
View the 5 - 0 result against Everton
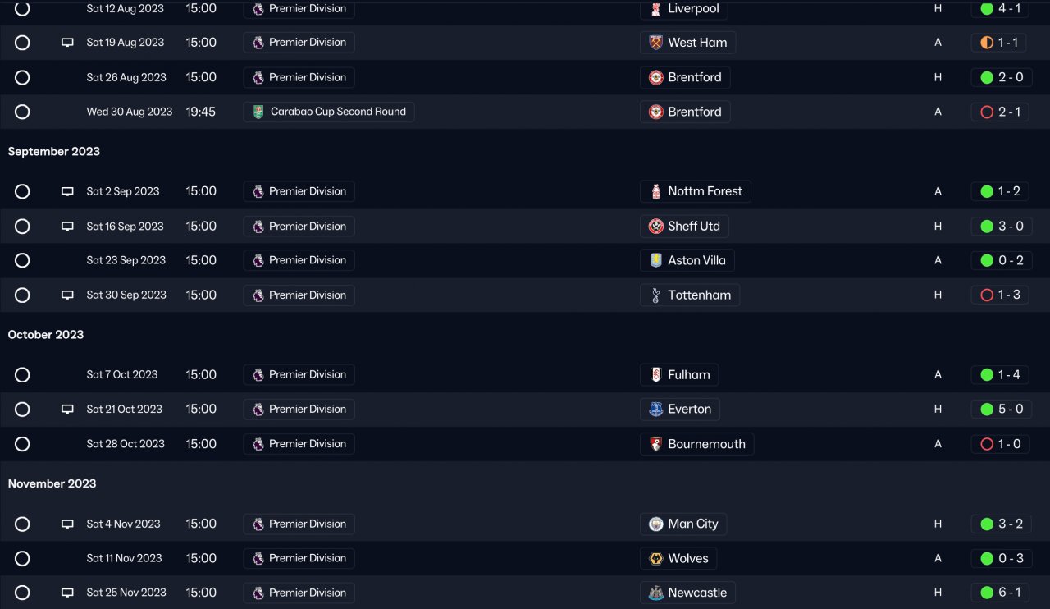click(x=1000, y=410)
